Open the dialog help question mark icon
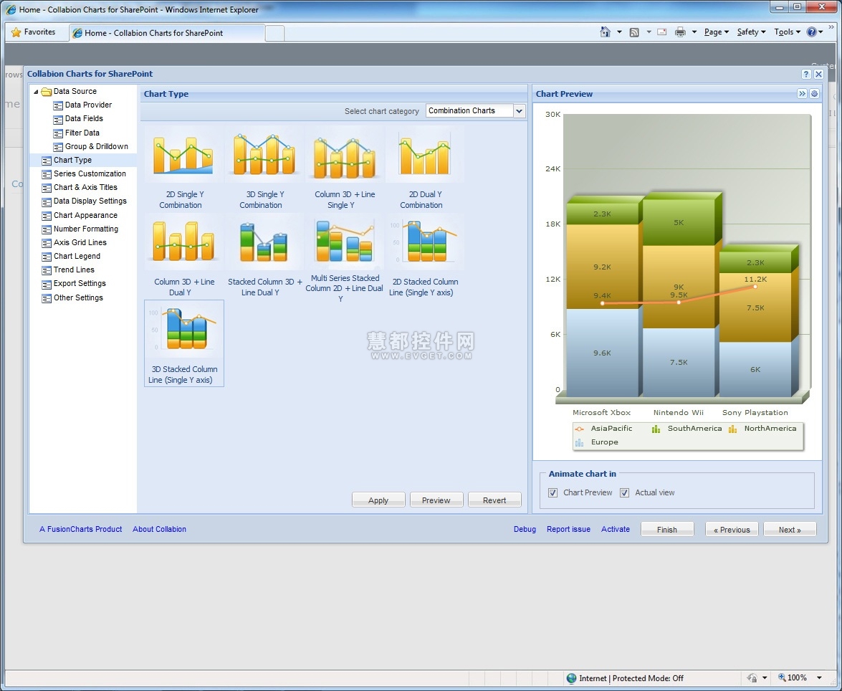This screenshot has width=842, height=691. pyautogui.click(x=806, y=74)
